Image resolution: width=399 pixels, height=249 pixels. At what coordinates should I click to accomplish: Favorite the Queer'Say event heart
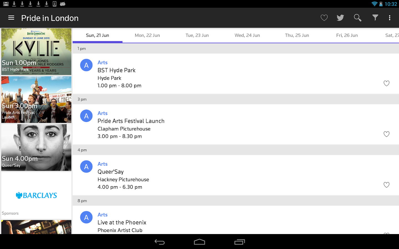tap(387, 185)
